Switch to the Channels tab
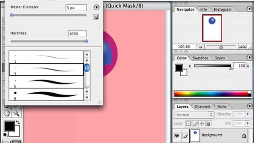The image size is (254, 143). point(202,106)
